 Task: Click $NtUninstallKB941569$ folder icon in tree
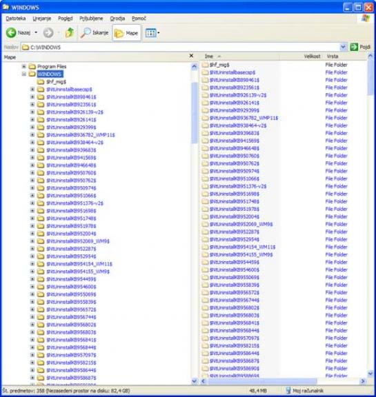click(x=41, y=158)
